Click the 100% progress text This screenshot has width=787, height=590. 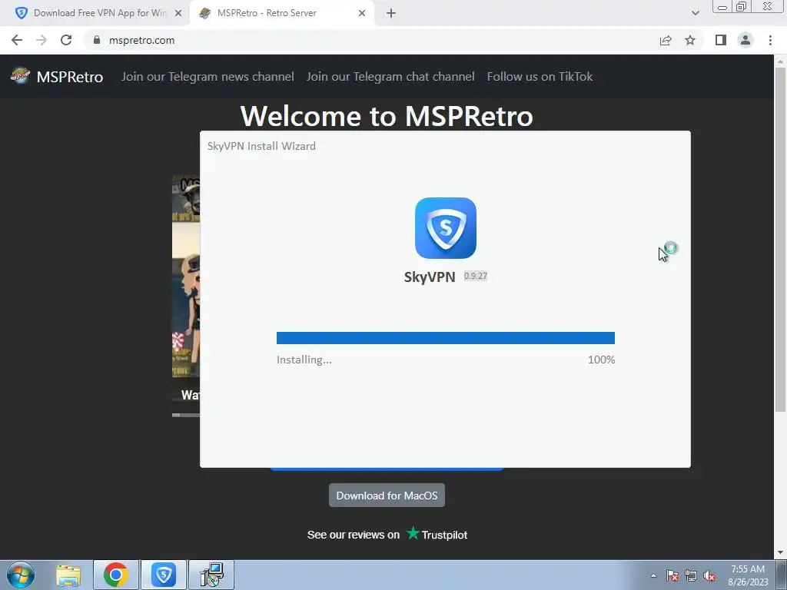pos(601,360)
